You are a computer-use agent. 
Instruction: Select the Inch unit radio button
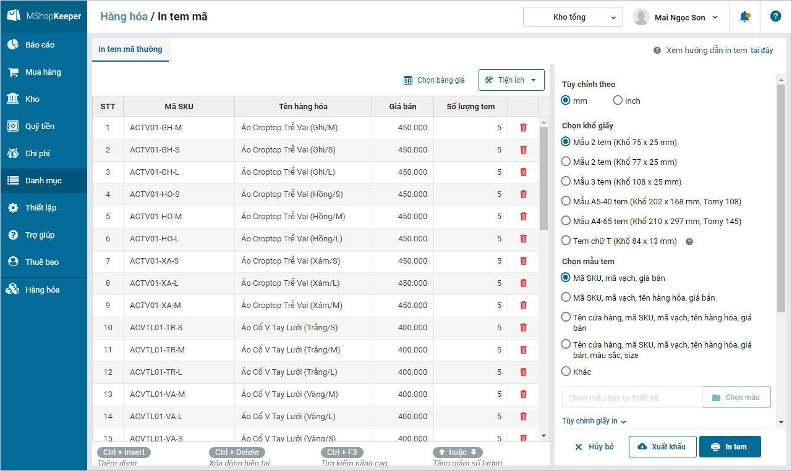pos(618,101)
